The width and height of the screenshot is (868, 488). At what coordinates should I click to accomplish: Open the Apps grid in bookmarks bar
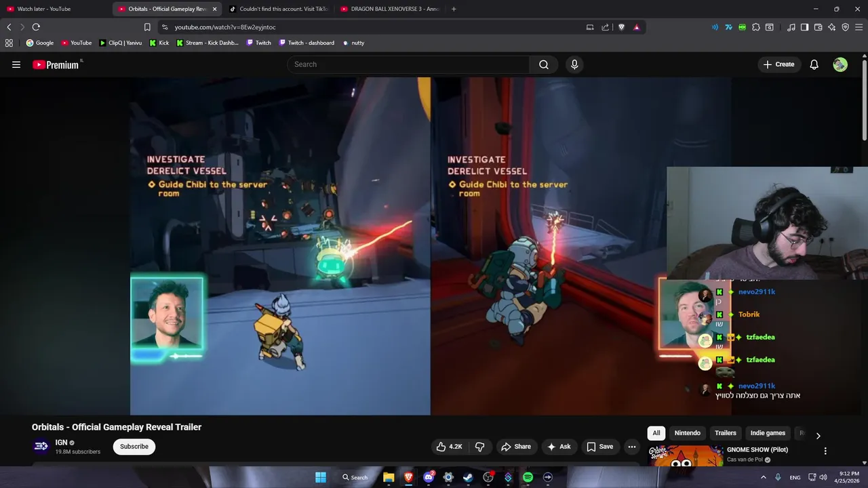click(x=9, y=43)
